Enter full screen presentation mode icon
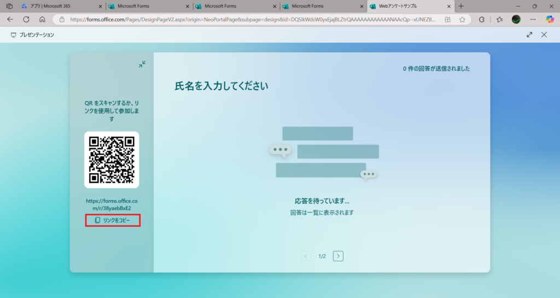The image size is (560, 298). [x=529, y=35]
